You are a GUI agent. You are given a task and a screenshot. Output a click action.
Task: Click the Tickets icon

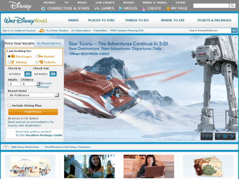[x=41, y=62]
